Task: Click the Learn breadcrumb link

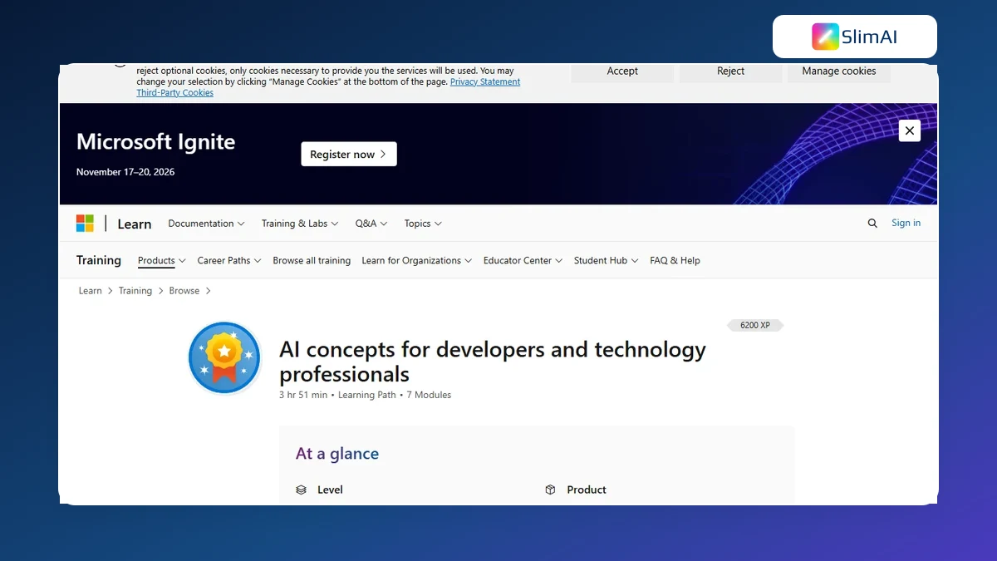Action: click(90, 291)
